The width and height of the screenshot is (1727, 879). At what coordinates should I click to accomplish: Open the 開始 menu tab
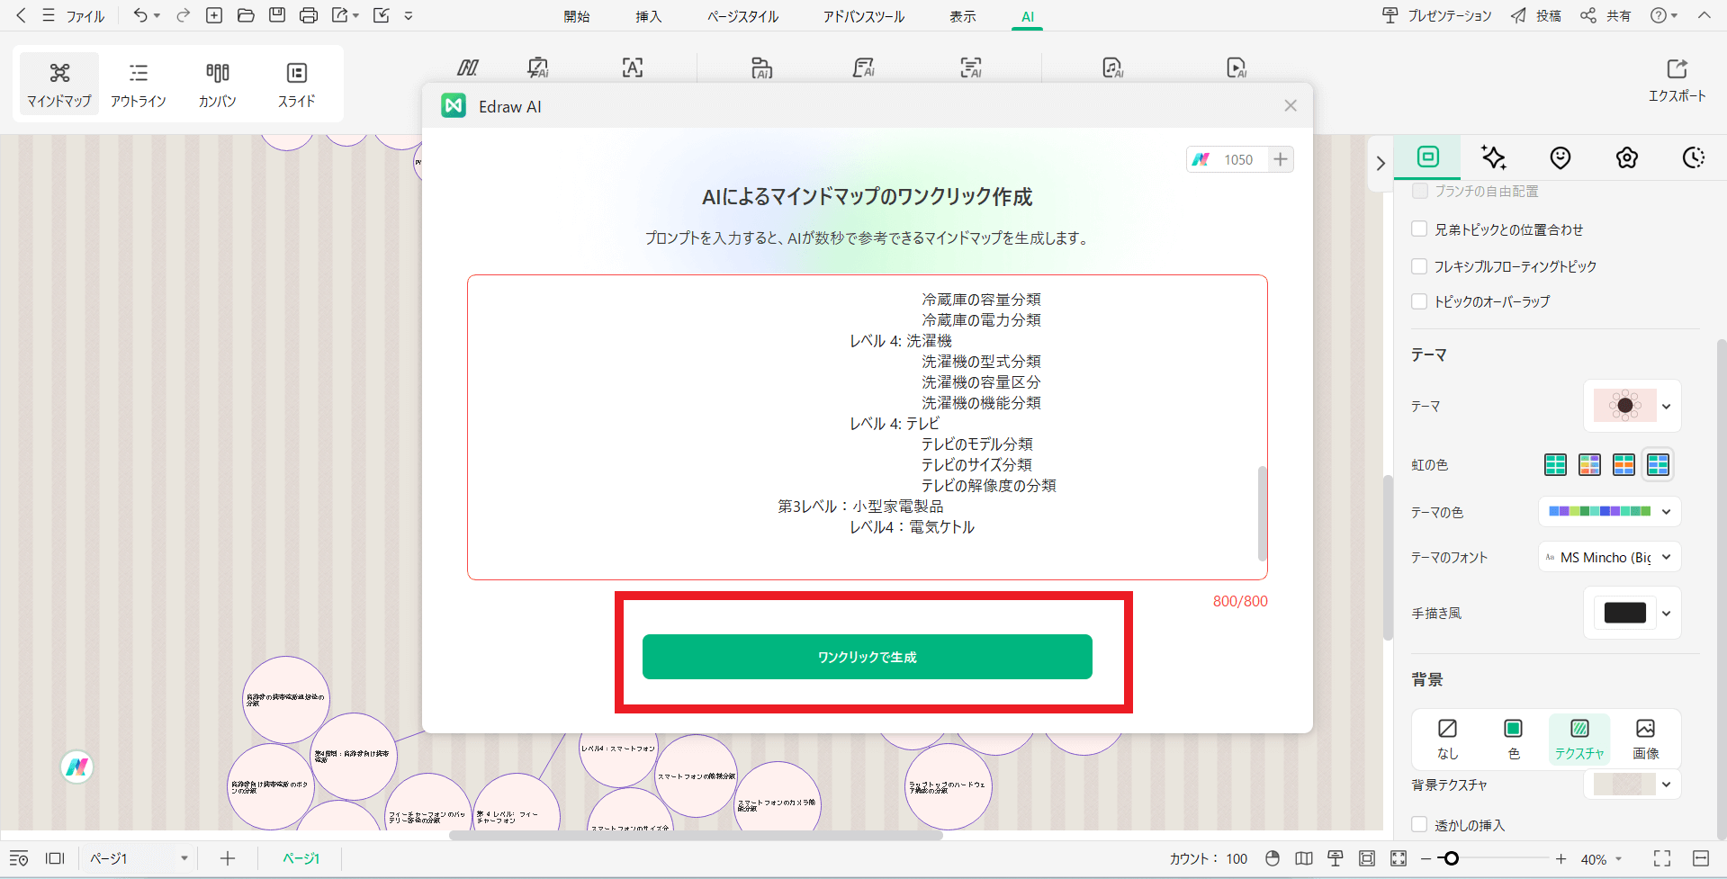pyautogui.click(x=577, y=16)
